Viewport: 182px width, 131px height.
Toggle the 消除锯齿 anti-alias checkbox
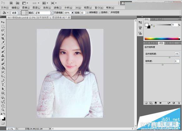point(88,13)
